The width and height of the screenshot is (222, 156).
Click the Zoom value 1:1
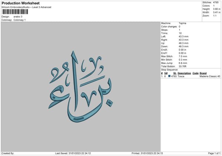click(x=215, y=15)
